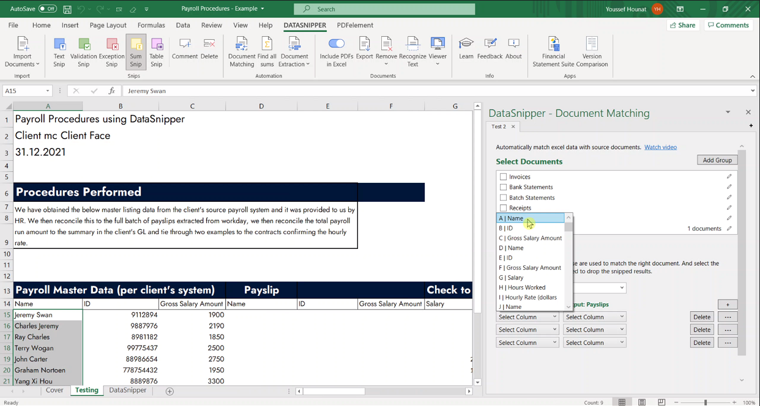
Task: Close the Test 2 pane tab
Action: 513,127
